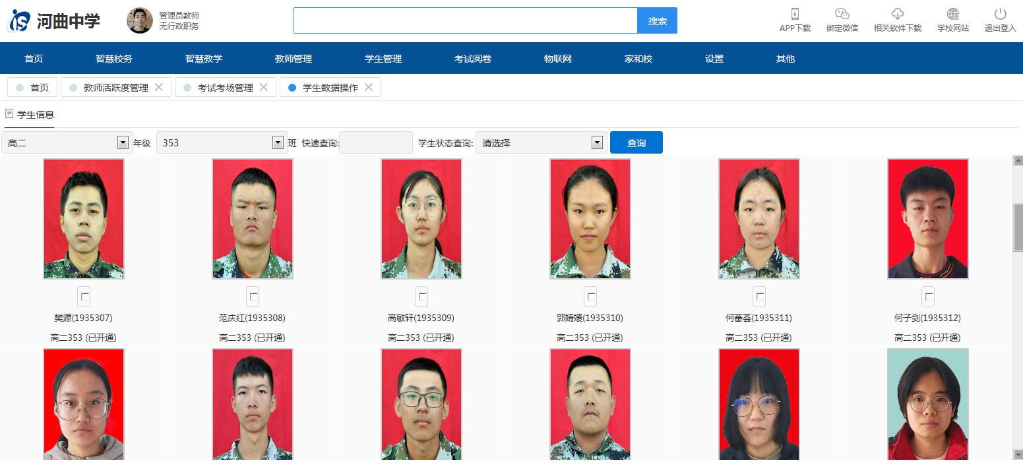Open the 学生状态查询 请选择 dropdown

click(541, 142)
